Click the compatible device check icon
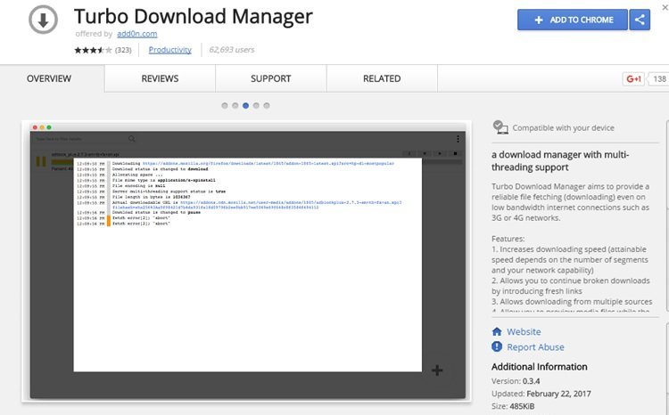Screen dimensions: 669x415 click(500, 127)
